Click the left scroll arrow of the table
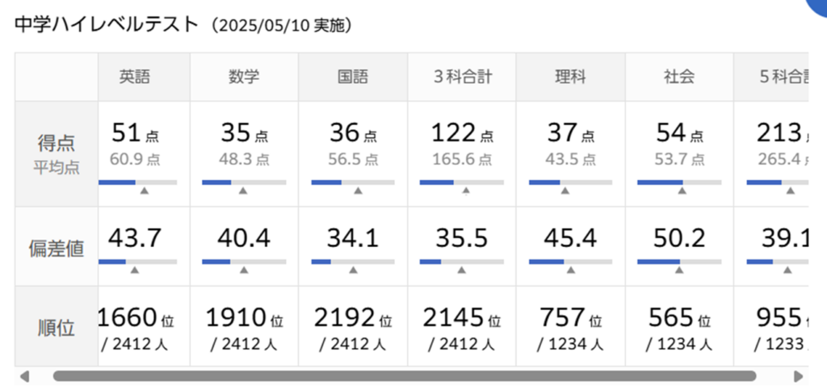The width and height of the screenshot is (827, 390). (x=25, y=376)
